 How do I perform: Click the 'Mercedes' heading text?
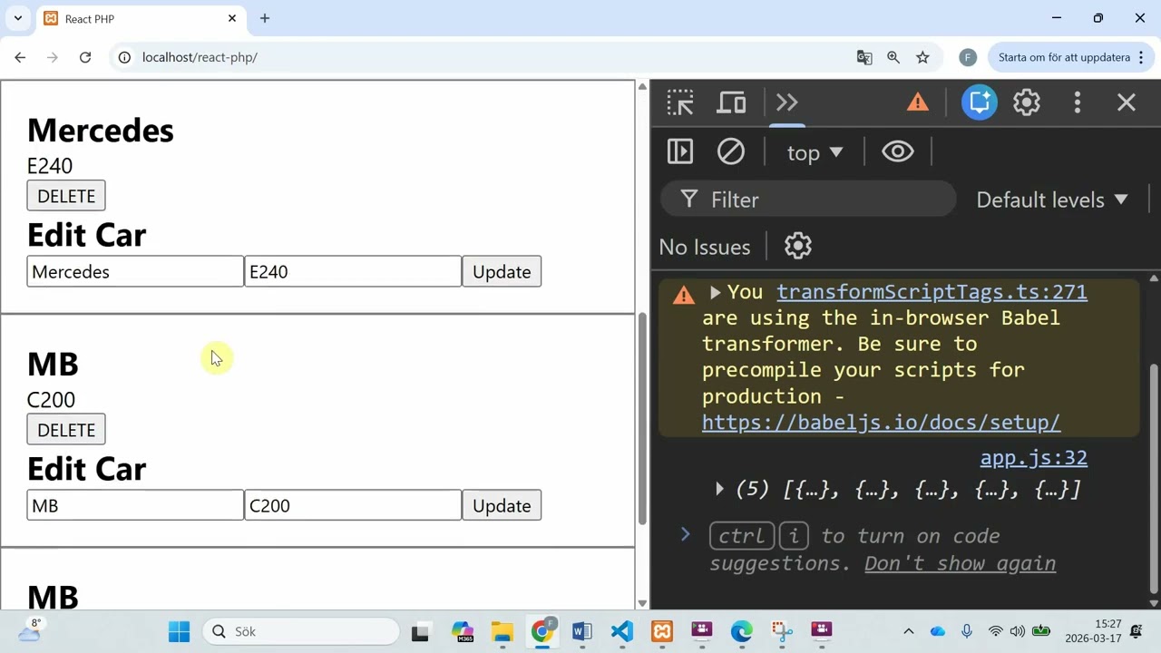pyautogui.click(x=100, y=131)
